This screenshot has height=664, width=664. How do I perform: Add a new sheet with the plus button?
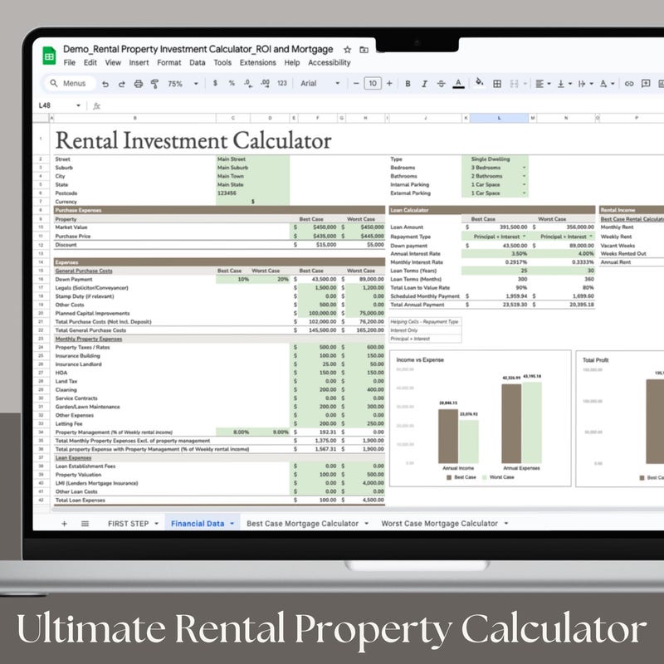[x=63, y=525]
